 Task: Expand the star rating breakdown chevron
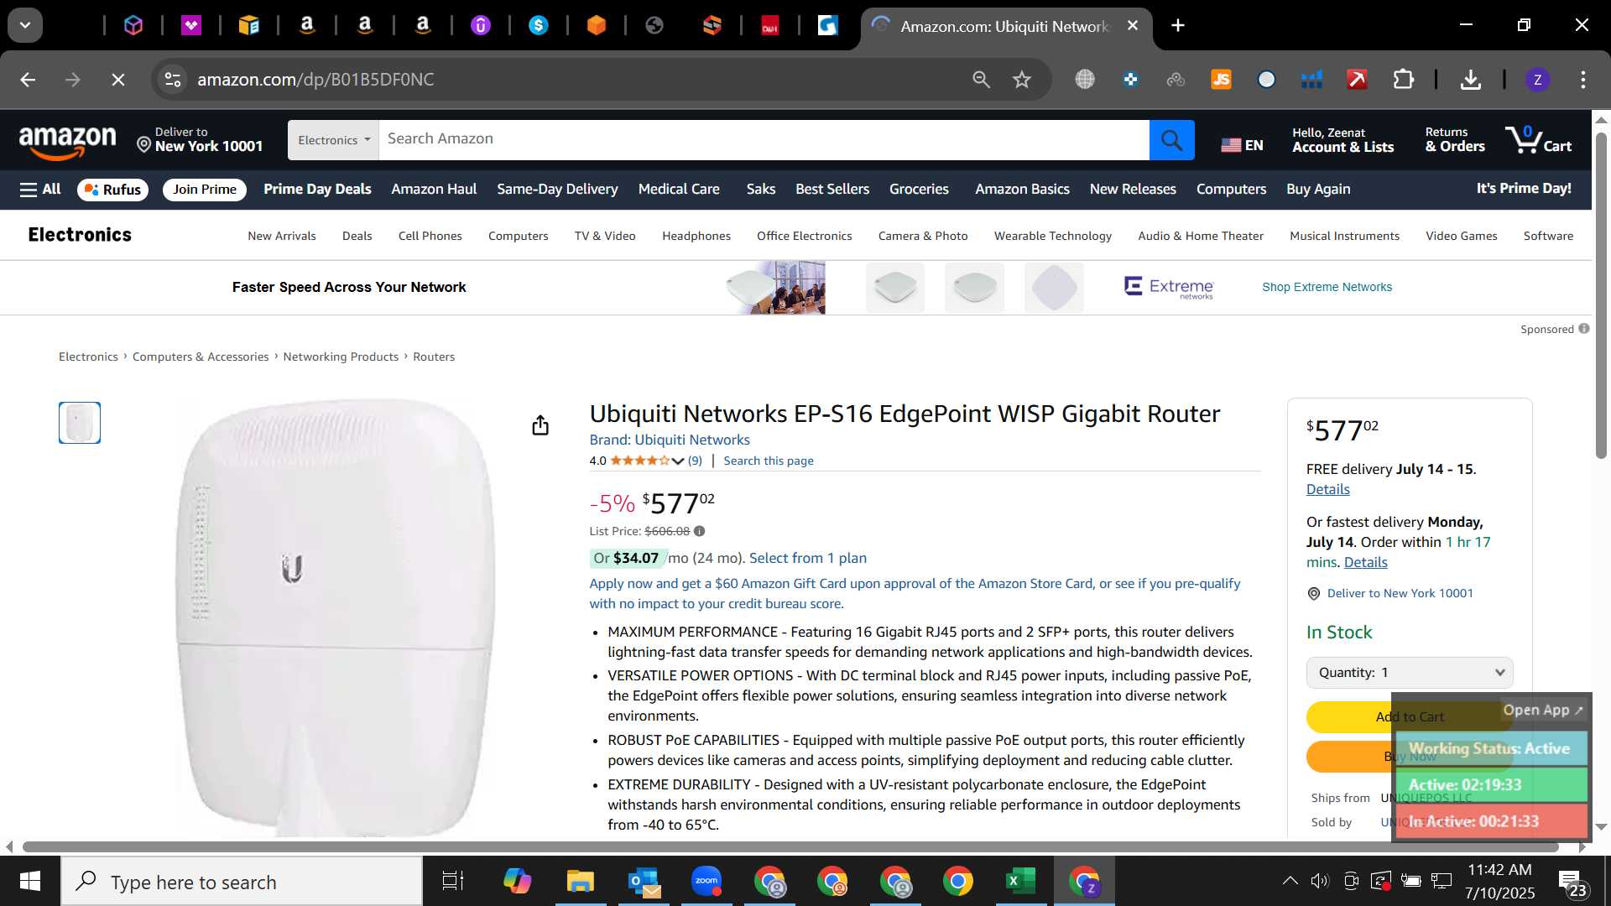point(678,461)
